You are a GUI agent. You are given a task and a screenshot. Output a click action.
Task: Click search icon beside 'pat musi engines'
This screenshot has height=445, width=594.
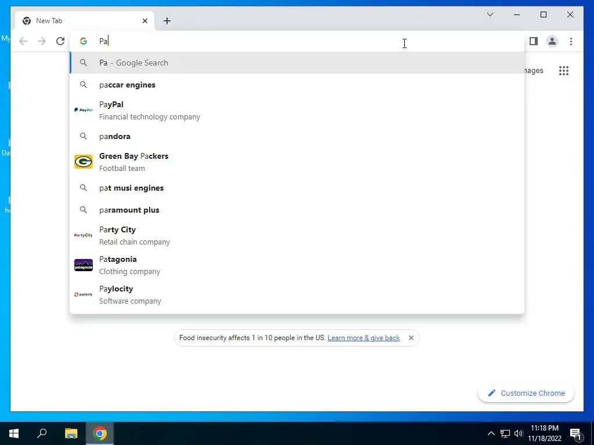84,188
